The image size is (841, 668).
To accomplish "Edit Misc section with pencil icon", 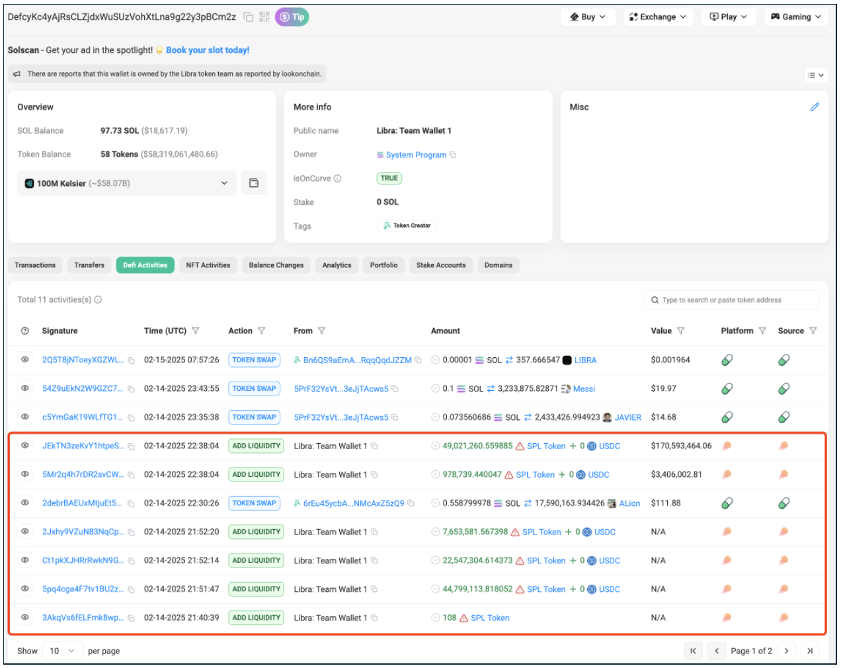I will (815, 107).
